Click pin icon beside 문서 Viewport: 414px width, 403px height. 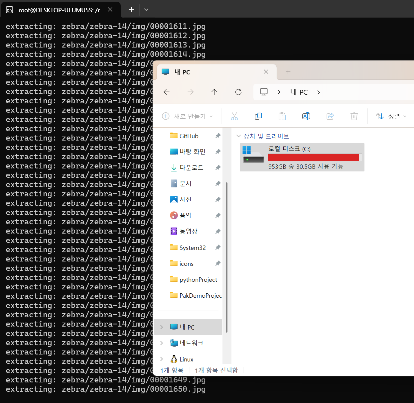point(218,184)
